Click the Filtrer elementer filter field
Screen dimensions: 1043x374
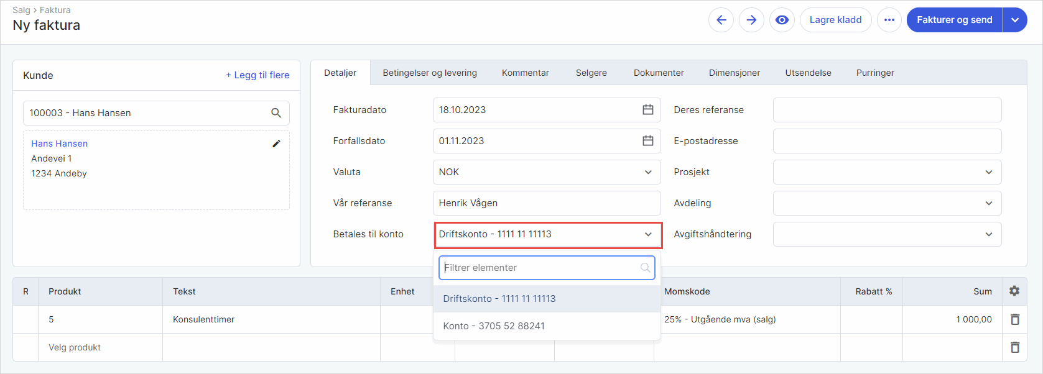coord(547,268)
